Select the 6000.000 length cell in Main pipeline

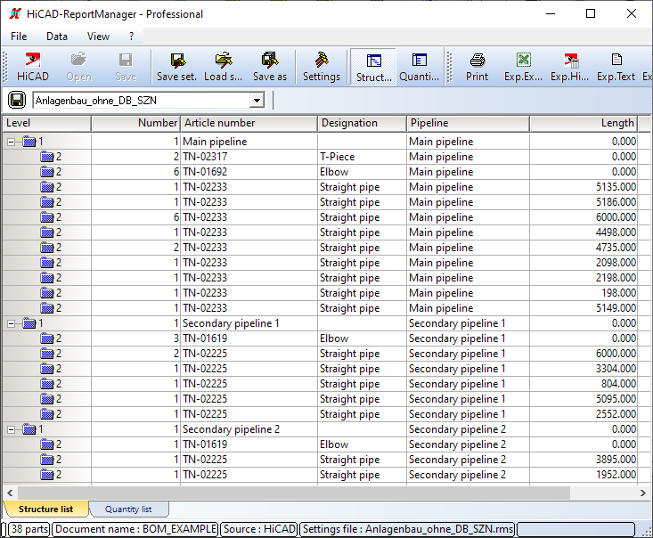tap(584, 217)
